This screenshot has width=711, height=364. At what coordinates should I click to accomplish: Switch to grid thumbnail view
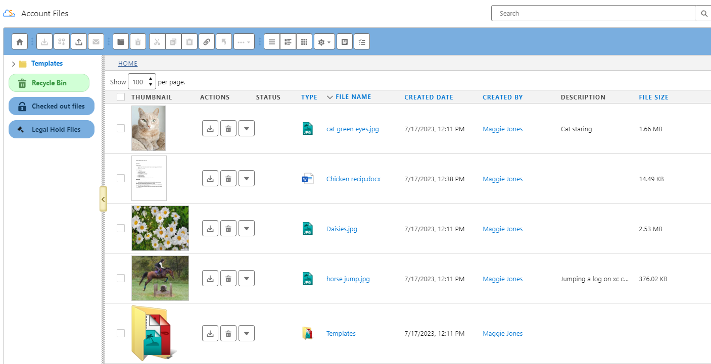click(304, 42)
